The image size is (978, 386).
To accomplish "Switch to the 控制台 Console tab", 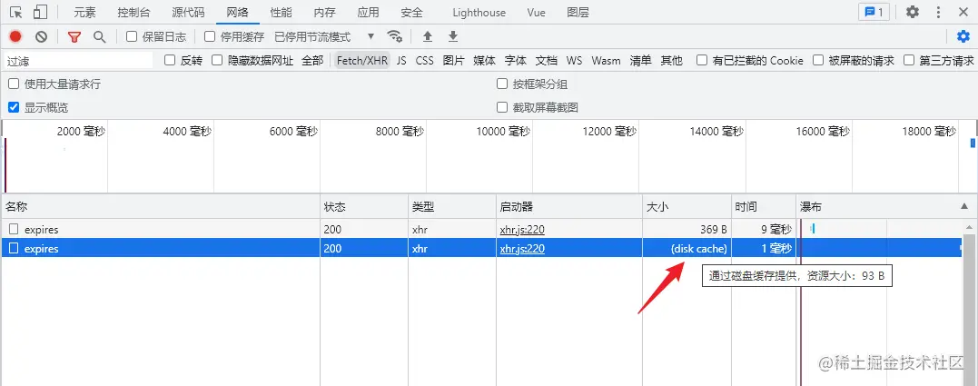I will click(133, 13).
